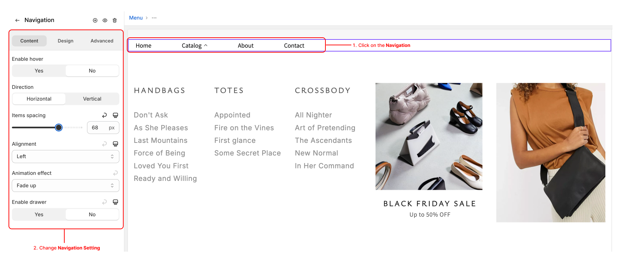
Task: Click the Menu breadcrumb link
Action: (x=136, y=18)
